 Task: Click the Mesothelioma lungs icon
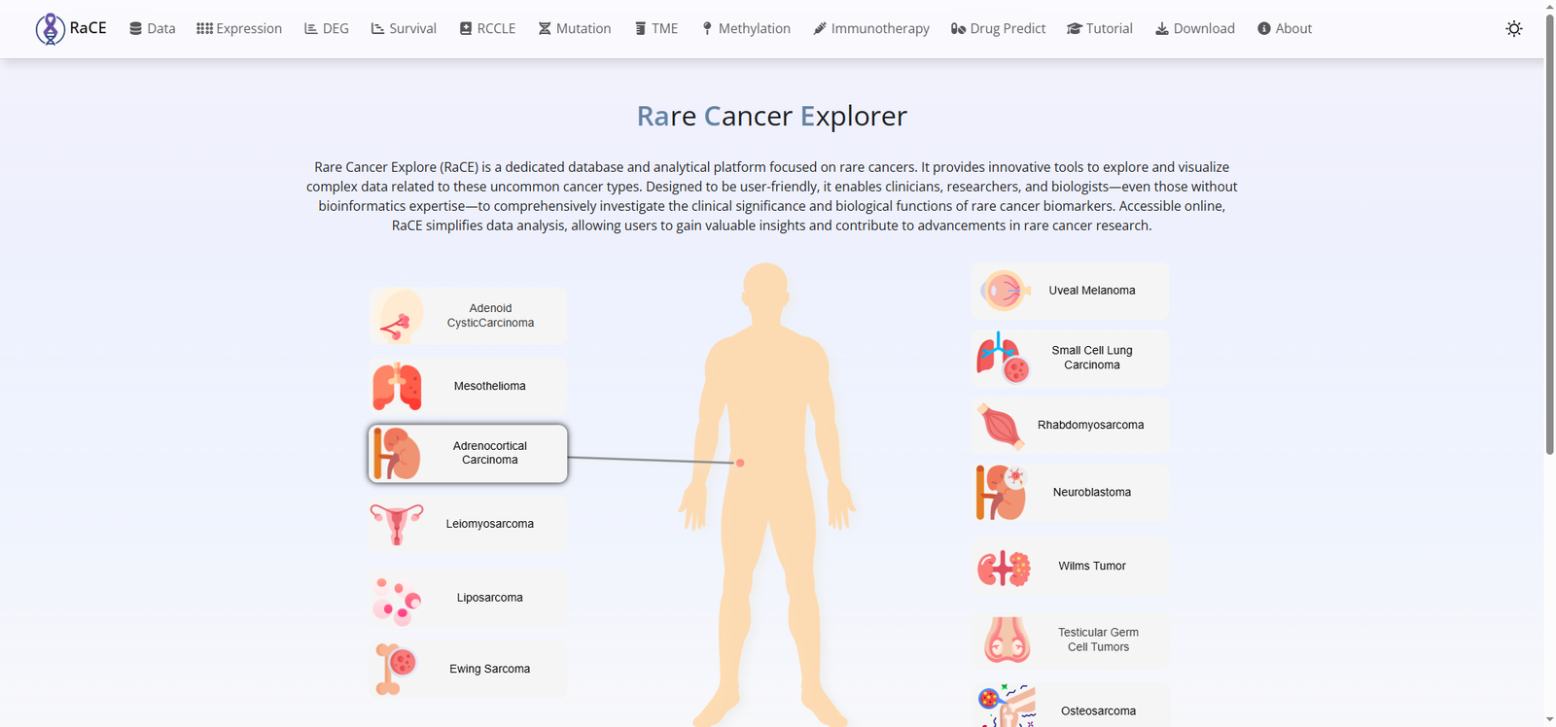tap(397, 386)
